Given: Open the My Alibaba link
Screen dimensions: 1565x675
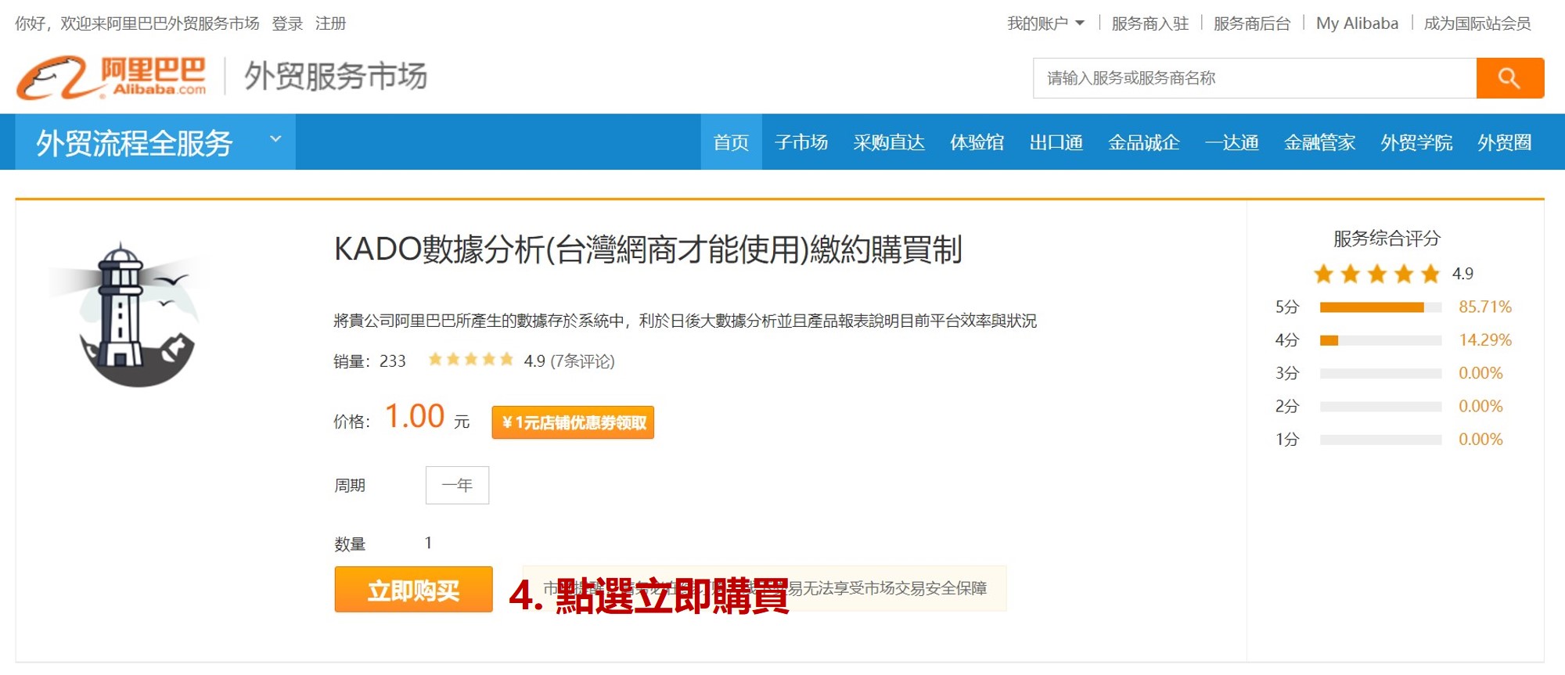Looking at the screenshot, I should [x=1357, y=23].
